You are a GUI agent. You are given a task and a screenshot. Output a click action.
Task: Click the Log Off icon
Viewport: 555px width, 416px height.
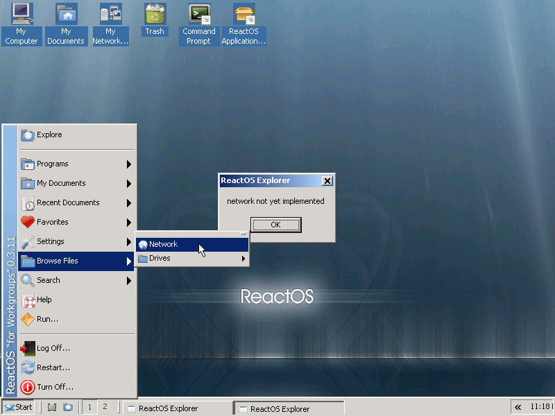pyautogui.click(x=28, y=349)
